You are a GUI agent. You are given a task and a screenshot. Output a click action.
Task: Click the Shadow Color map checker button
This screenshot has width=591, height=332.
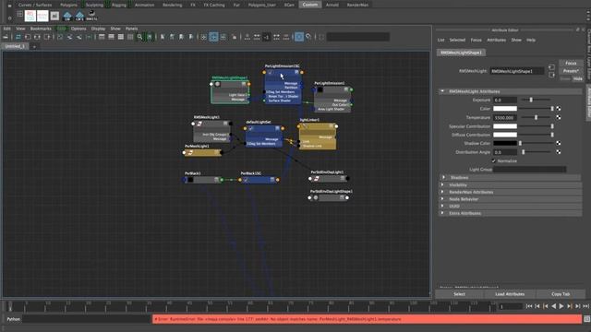[x=558, y=144]
